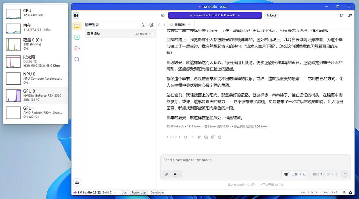
Task: Open My Models via the red folder icon
Action: point(77,48)
